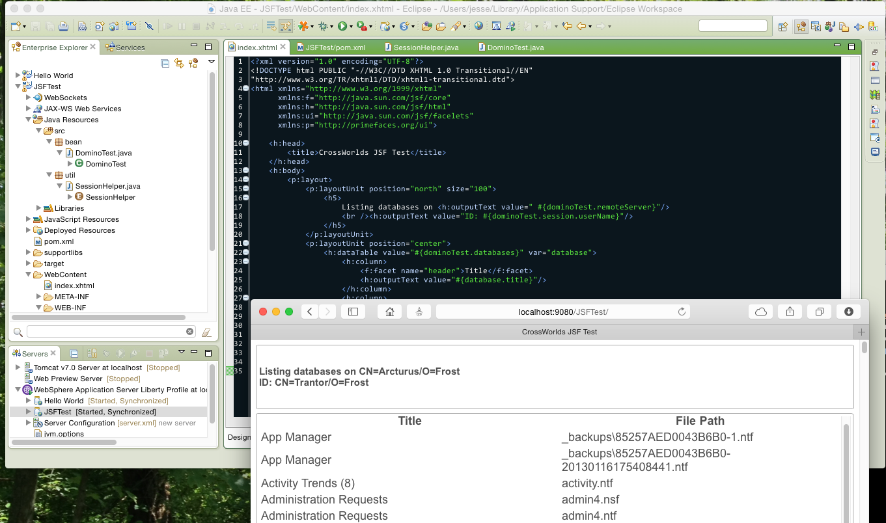The height and width of the screenshot is (523, 886).
Task: Click Collapse All in Enterprise Explorer
Action: pos(165,63)
